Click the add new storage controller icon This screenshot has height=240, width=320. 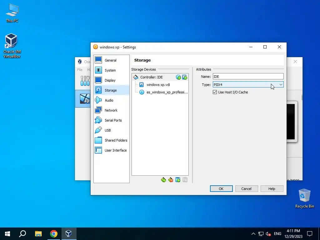(x=163, y=180)
